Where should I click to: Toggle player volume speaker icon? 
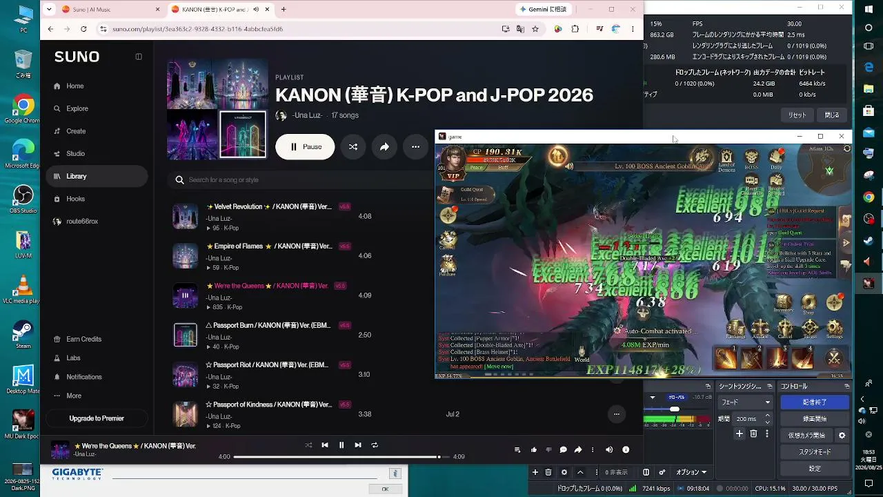click(x=609, y=450)
